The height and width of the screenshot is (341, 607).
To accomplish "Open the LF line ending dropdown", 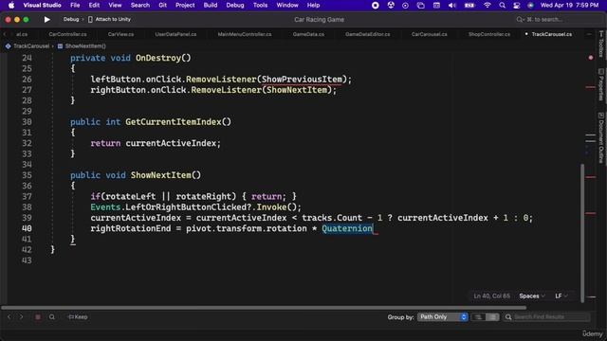I will (561, 296).
